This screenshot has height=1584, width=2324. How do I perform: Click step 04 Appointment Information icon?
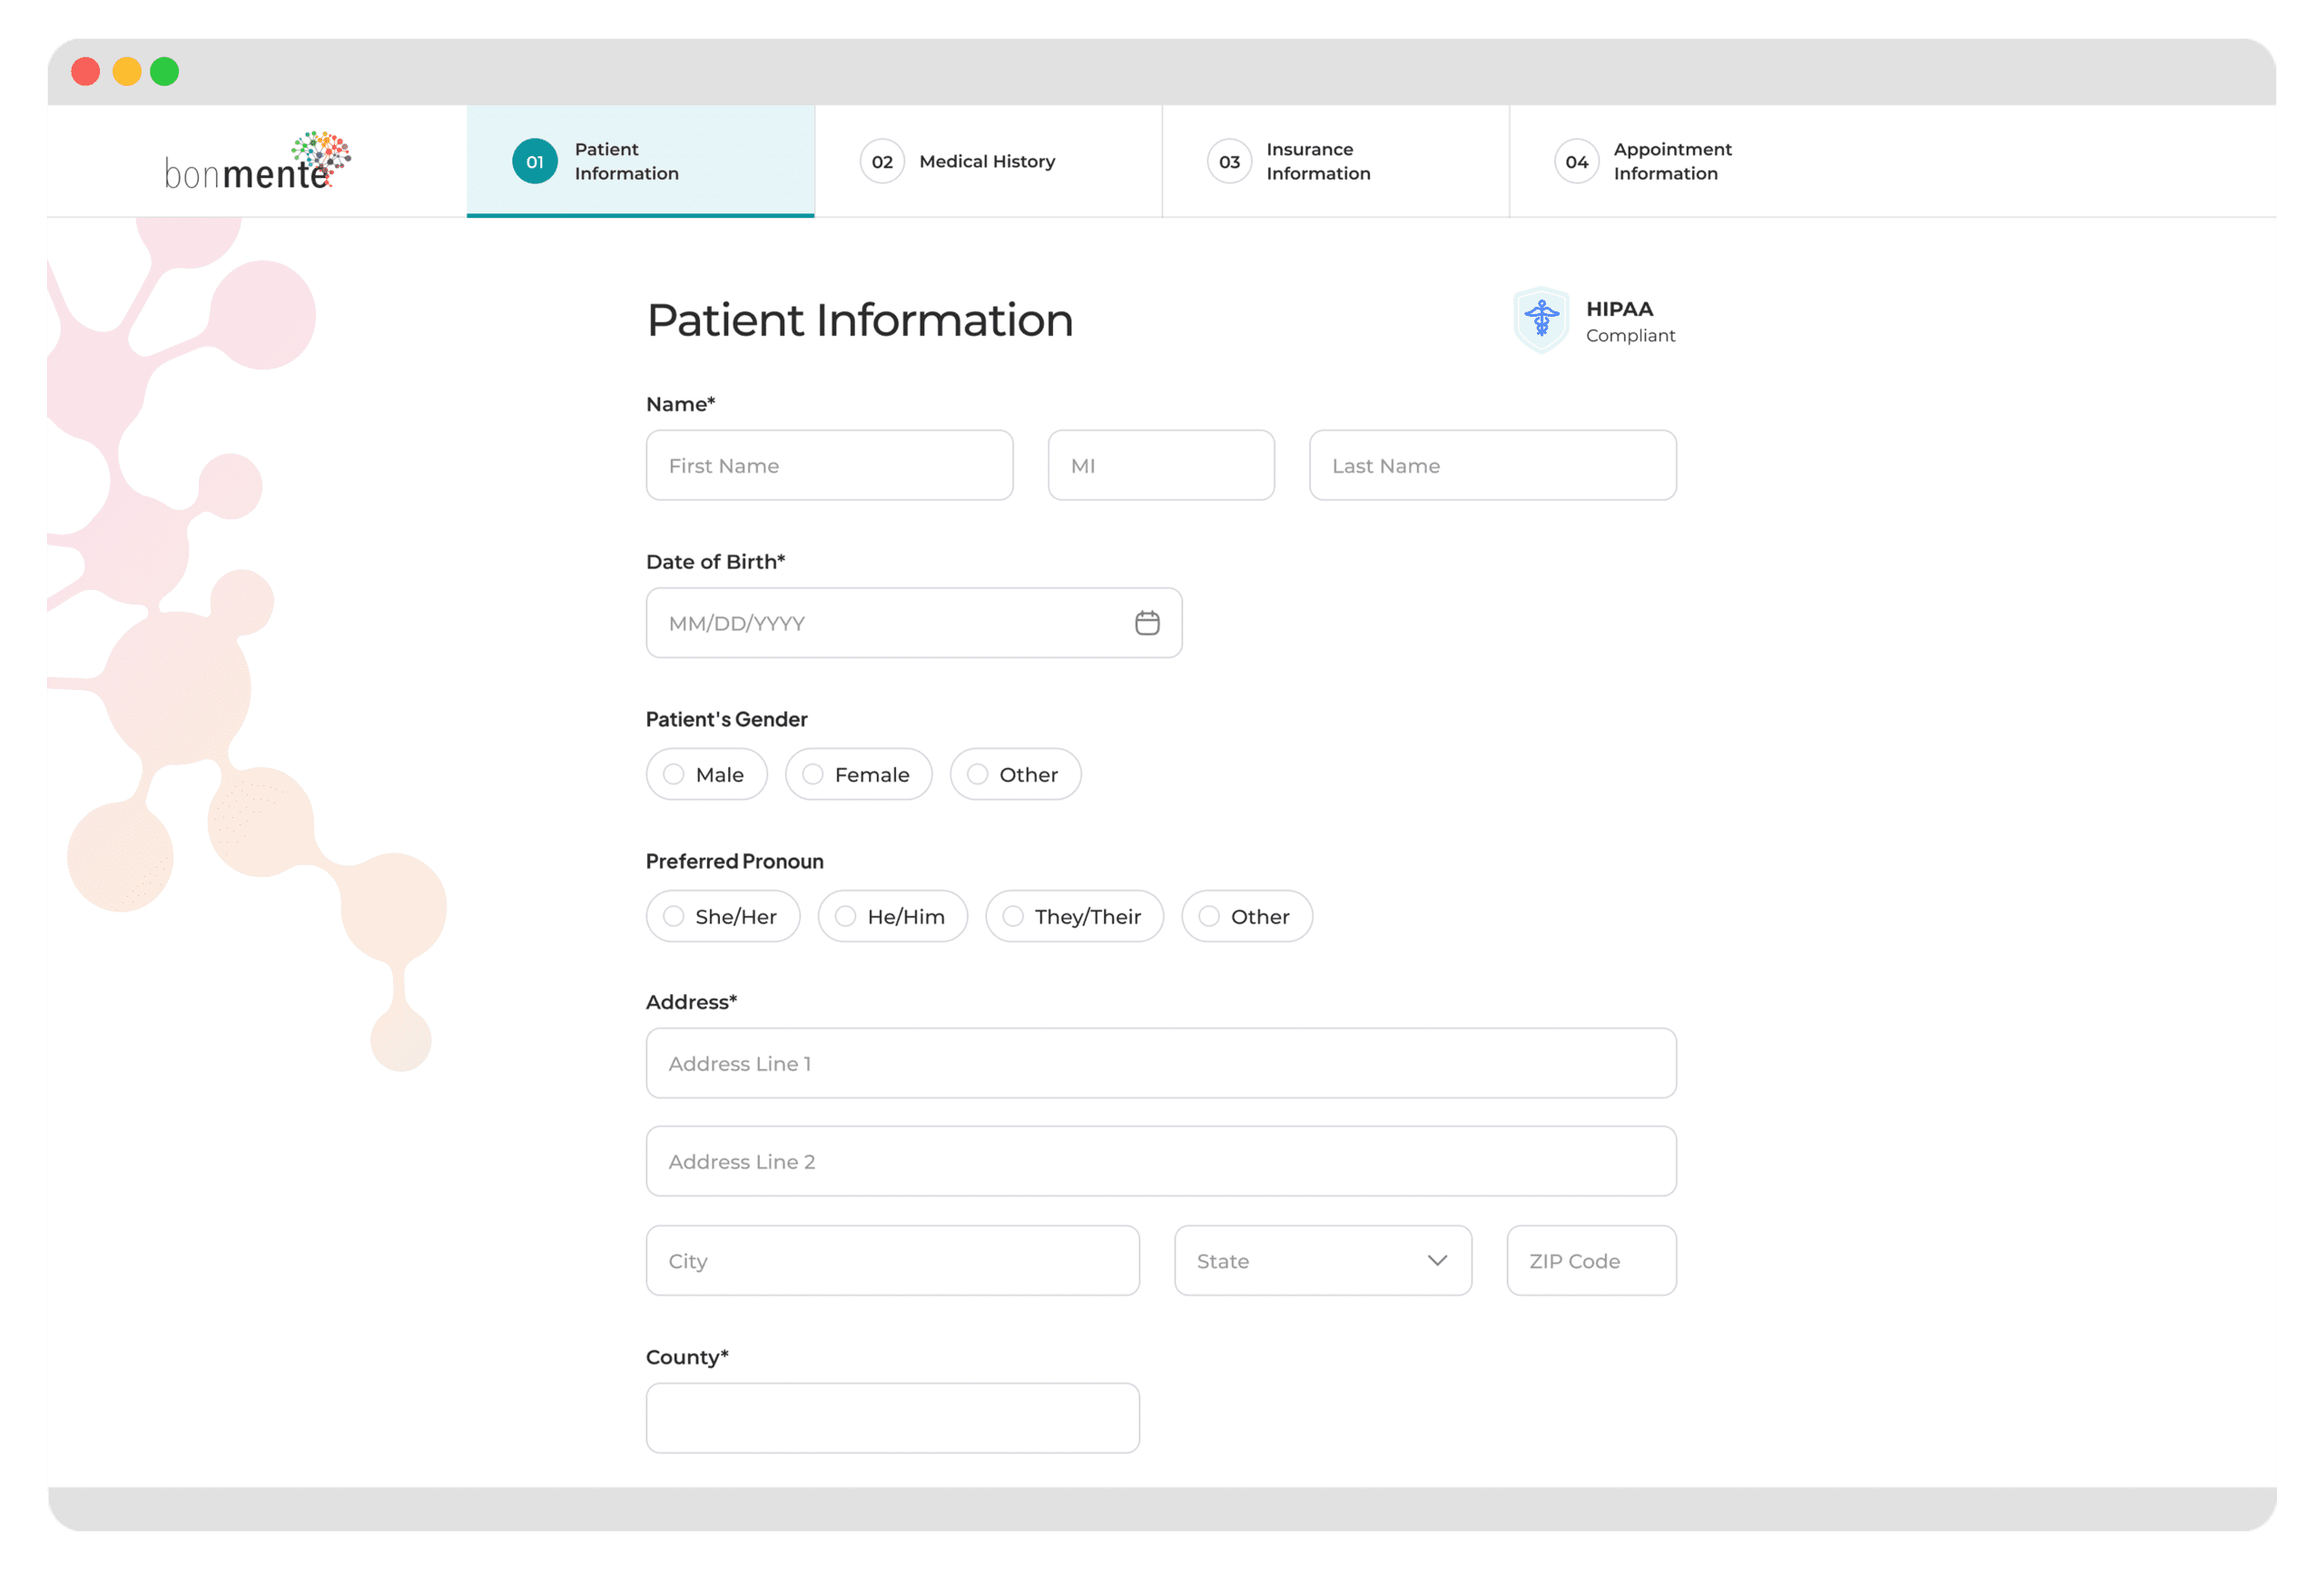pyautogui.click(x=1575, y=159)
